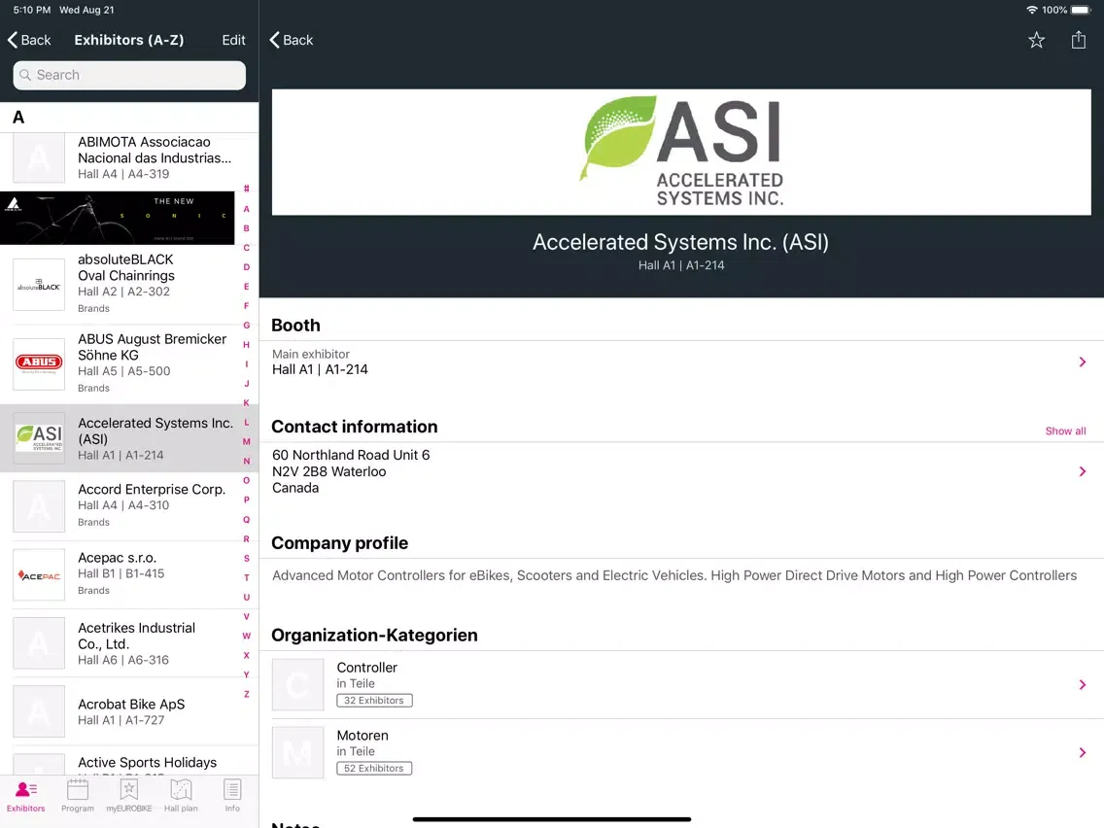Viewport: 1104px width, 828px height.
Task: Expand Booth Hall A1 chevron
Action: [x=1083, y=362]
